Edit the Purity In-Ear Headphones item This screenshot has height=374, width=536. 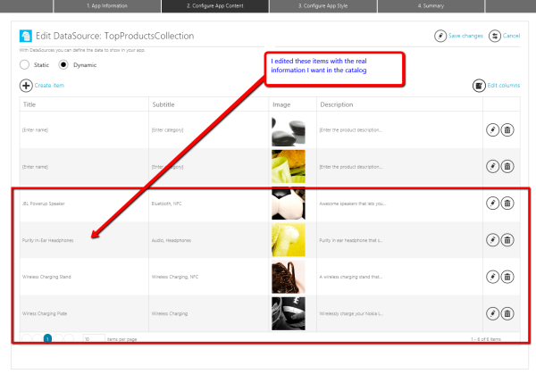(491, 239)
